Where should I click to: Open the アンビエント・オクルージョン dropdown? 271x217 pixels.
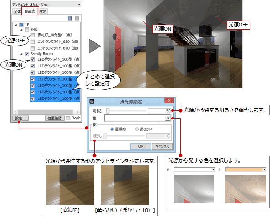[79, 5]
